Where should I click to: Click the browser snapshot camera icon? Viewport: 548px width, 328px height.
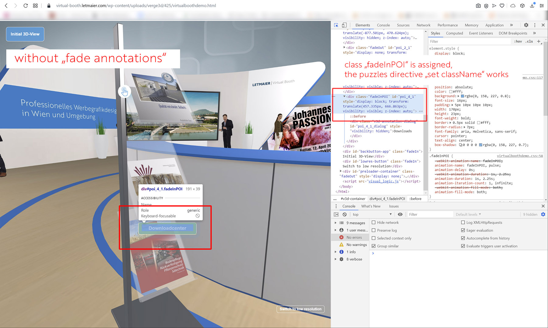pos(478,5)
